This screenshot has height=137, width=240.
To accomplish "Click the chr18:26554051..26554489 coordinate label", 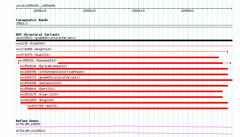I will pyautogui.click(x=36, y=6).
